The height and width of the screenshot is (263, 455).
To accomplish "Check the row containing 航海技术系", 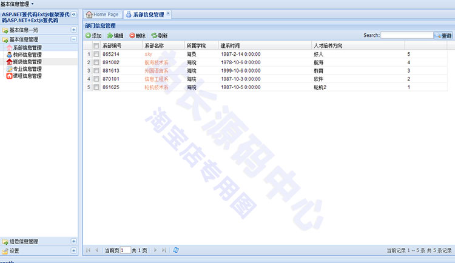I will [x=95, y=62].
